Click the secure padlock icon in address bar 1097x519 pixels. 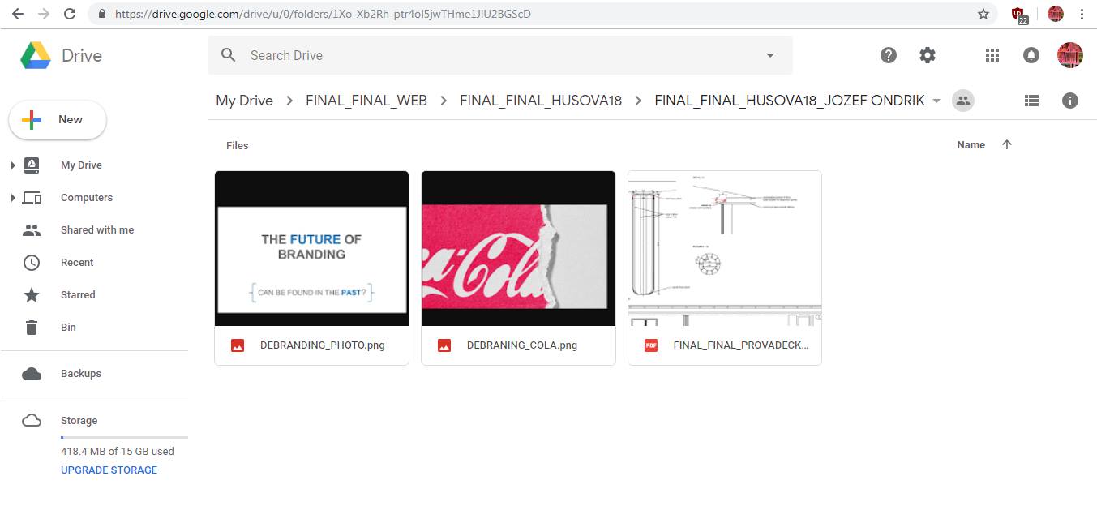click(102, 14)
